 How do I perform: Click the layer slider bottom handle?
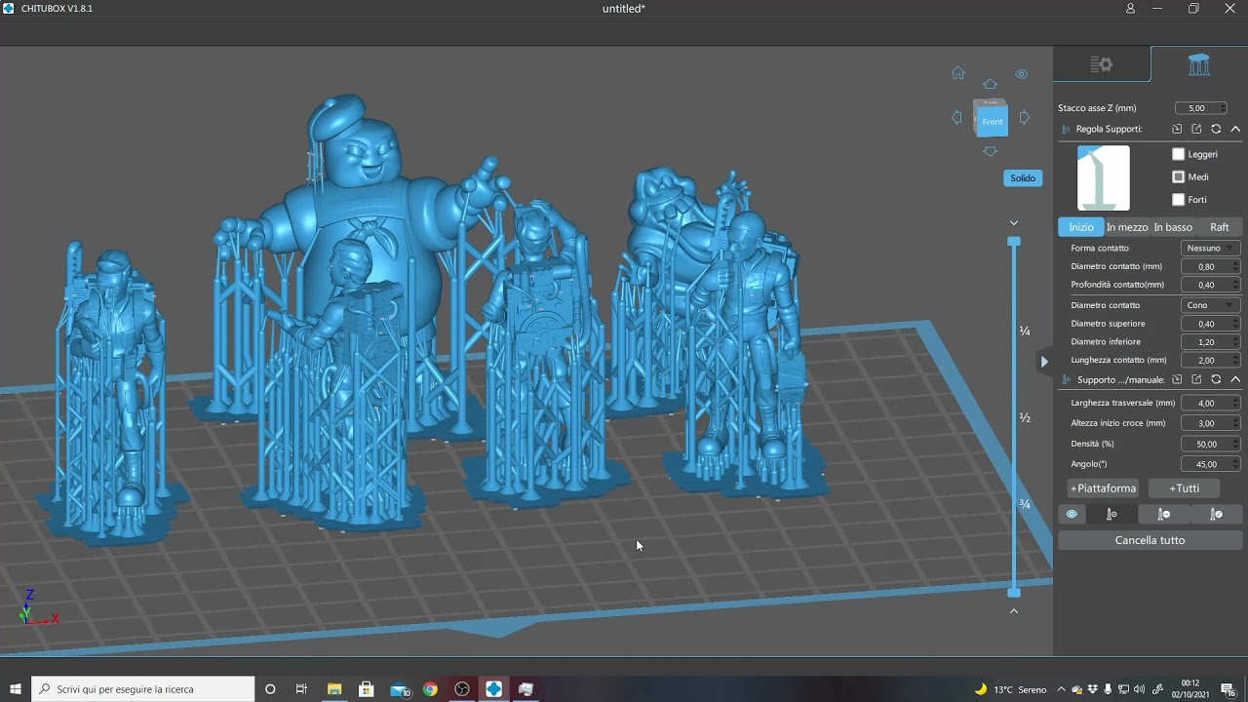pyautogui.click(x=1014, y=593)
